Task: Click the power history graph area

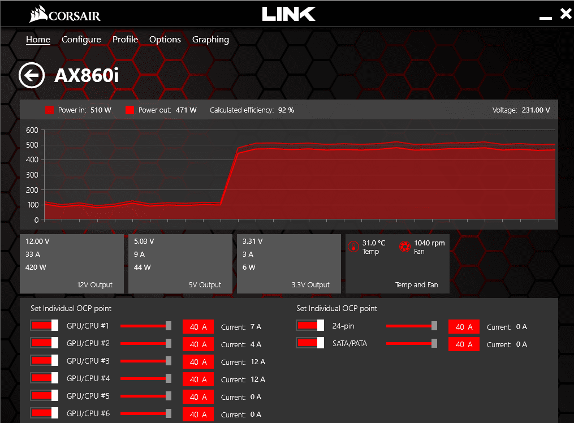Action: (x=300, y=175)
